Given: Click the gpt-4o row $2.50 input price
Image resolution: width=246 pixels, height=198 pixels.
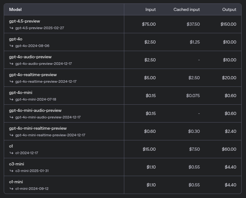Looking at the screenshot, I should point(150,42).
